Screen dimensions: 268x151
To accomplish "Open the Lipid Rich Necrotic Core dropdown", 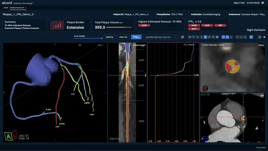I will pos(160,37).
